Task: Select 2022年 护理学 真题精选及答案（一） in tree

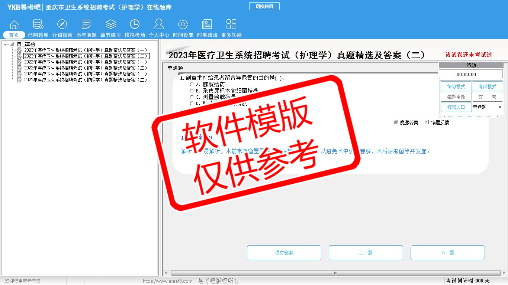Action: [86, 62]
